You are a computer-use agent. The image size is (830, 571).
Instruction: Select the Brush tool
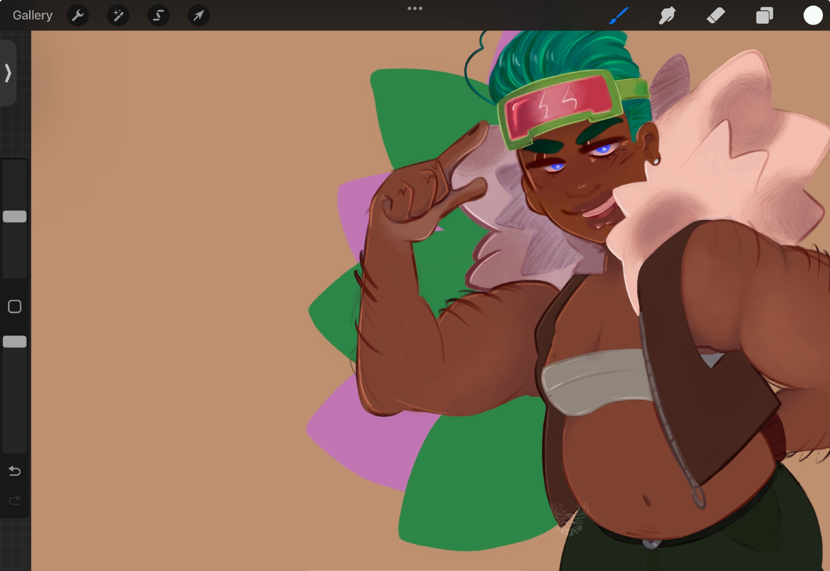coord(618,15)
